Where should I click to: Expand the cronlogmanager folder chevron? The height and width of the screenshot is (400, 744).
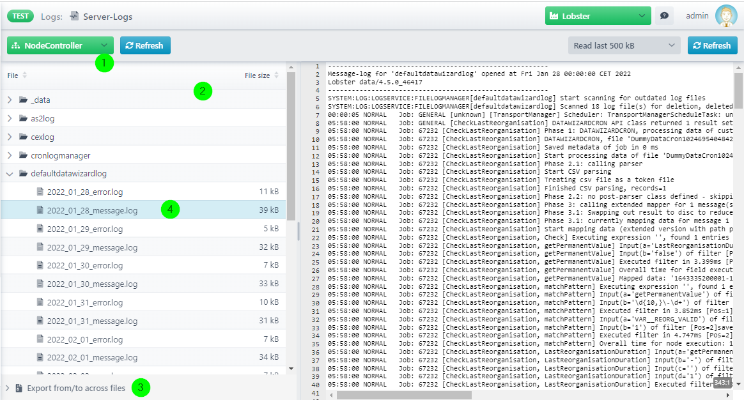pyautogui.click(x=10, y=155)
